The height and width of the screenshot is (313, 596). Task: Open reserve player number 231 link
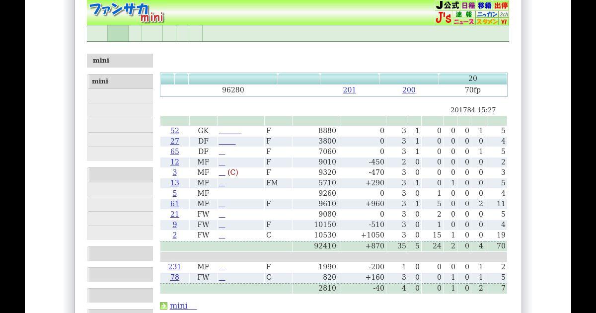click(174, 267)
